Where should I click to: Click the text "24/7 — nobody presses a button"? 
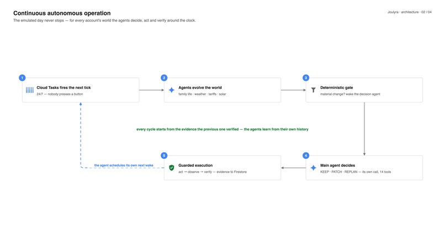point(60,94)
